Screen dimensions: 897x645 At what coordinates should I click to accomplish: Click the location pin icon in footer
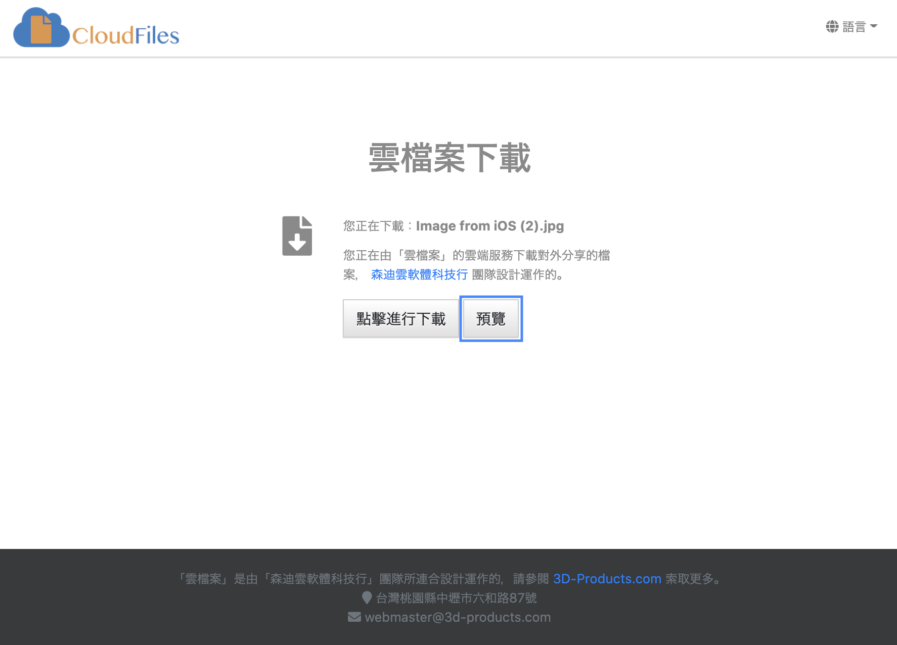367,598
